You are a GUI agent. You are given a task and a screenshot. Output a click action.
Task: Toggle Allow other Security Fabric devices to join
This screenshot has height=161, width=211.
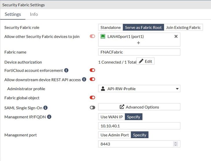pos(92,36)
